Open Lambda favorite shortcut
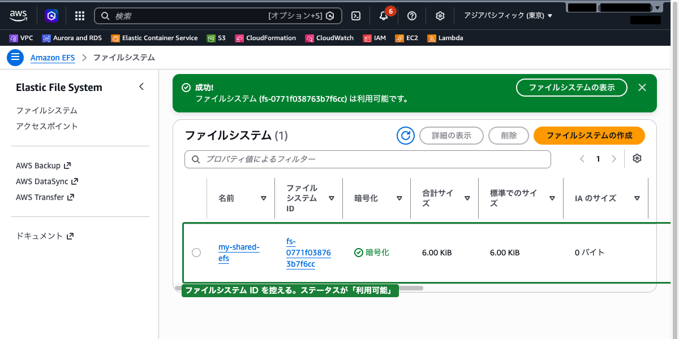The image size is (679, 339). tap(445, 38)
